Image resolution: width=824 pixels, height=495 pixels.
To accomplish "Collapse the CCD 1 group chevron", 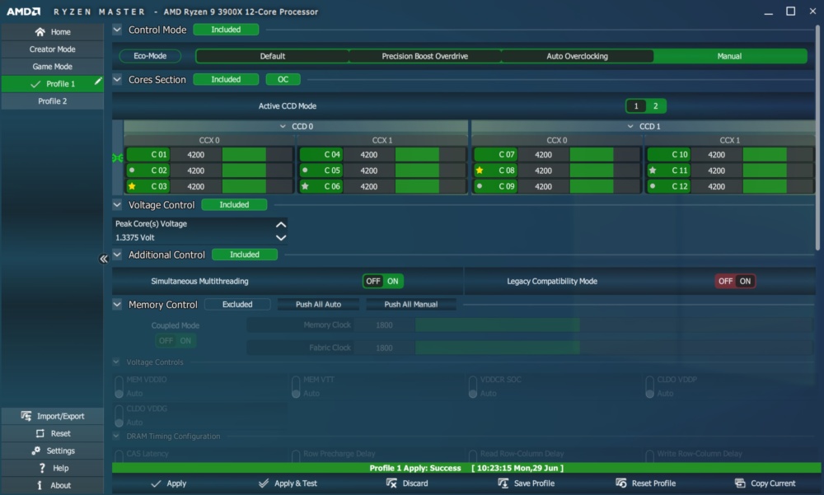I will point(630,126).
